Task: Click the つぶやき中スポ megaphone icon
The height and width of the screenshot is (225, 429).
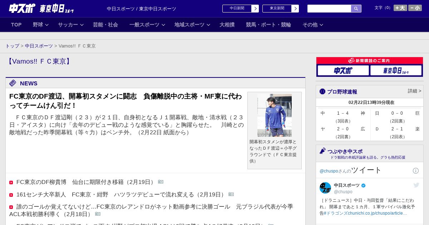Action: coord(323,151)
